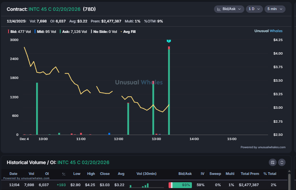Sort table by OI column

[x=47, y=174]
